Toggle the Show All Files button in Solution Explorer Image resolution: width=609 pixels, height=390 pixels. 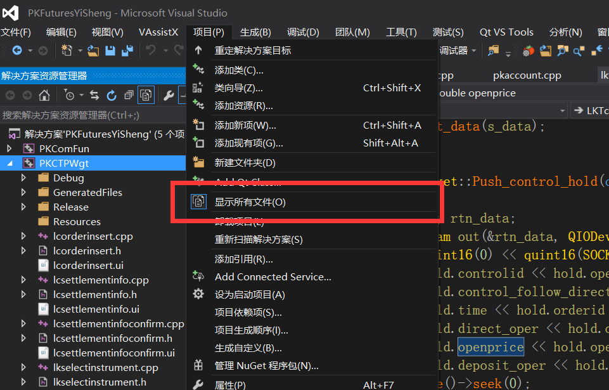[146, 95]
